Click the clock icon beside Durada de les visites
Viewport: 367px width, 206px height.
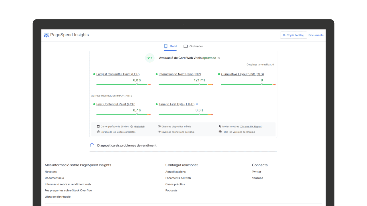pyautogui.click(x=99, y=132)
